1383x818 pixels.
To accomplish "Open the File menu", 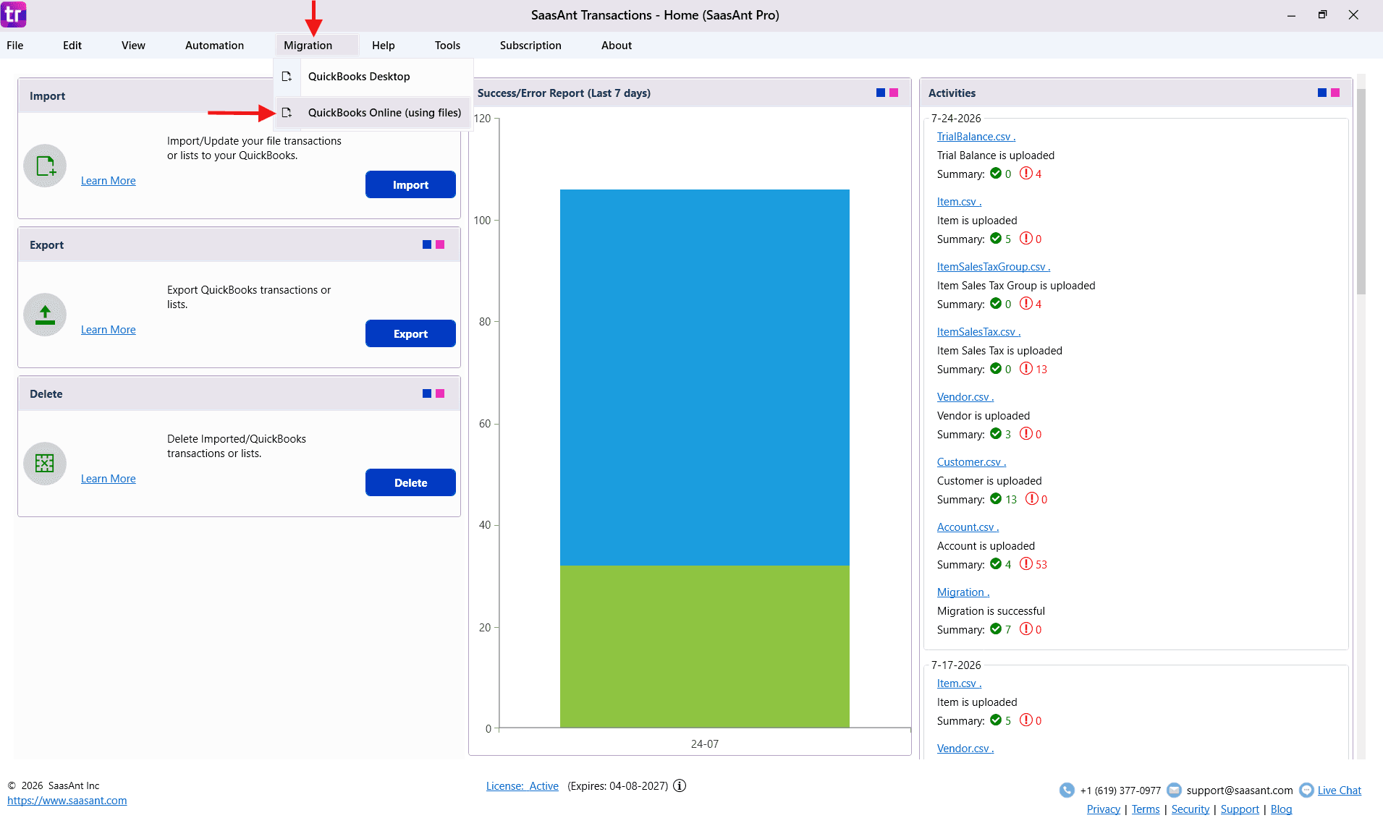I will 15,45.
